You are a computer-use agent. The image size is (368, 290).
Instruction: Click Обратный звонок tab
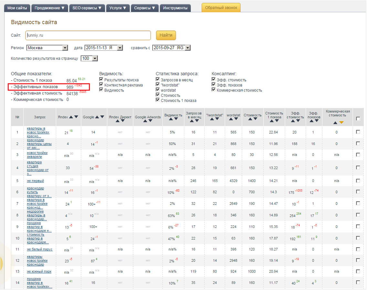coord(221,8)
